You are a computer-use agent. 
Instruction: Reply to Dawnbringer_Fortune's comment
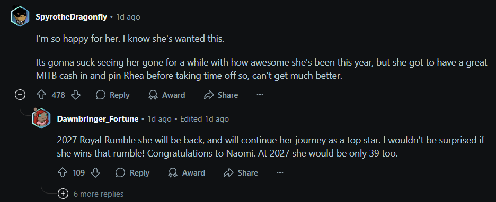pyautogui.click(x=132, y=173)
